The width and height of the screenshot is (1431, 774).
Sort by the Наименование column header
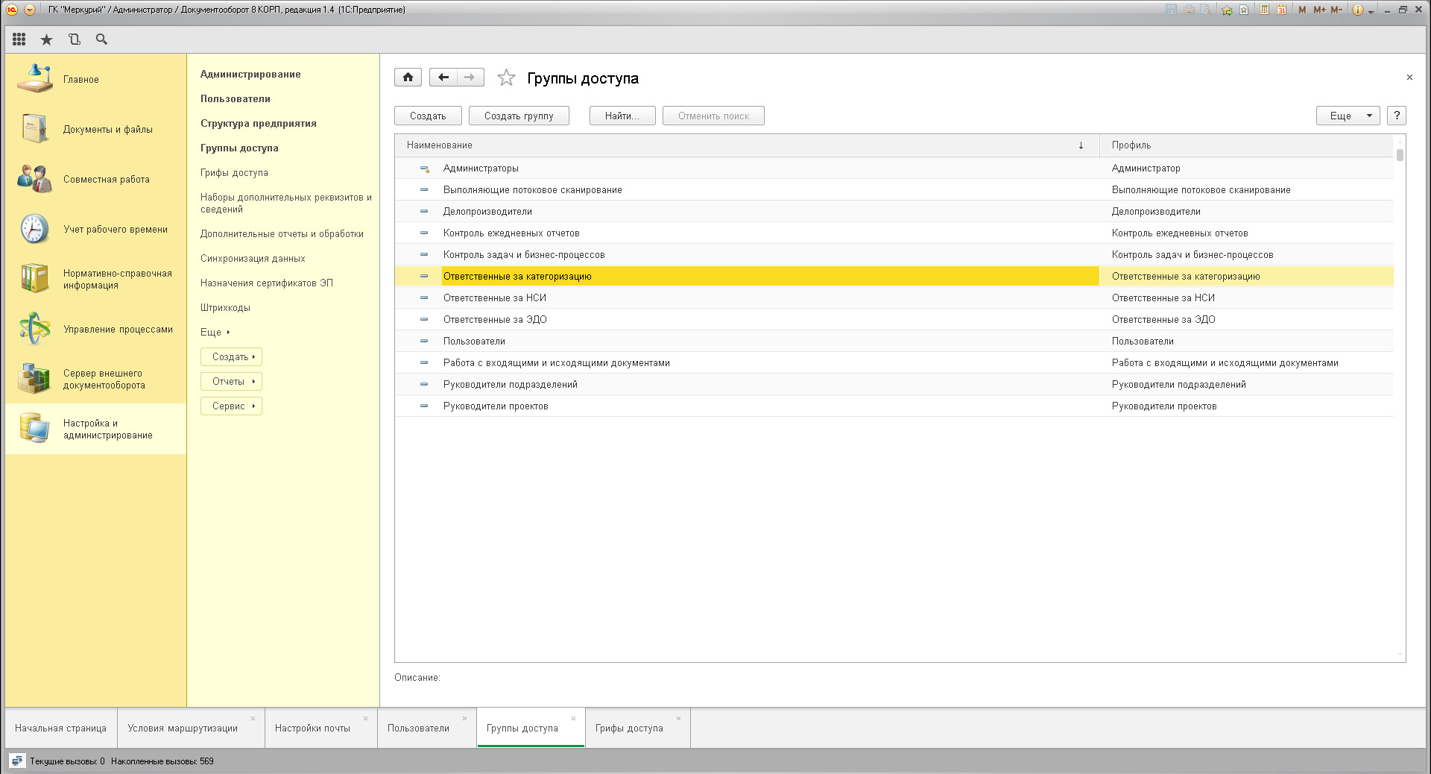coord(748,145)
